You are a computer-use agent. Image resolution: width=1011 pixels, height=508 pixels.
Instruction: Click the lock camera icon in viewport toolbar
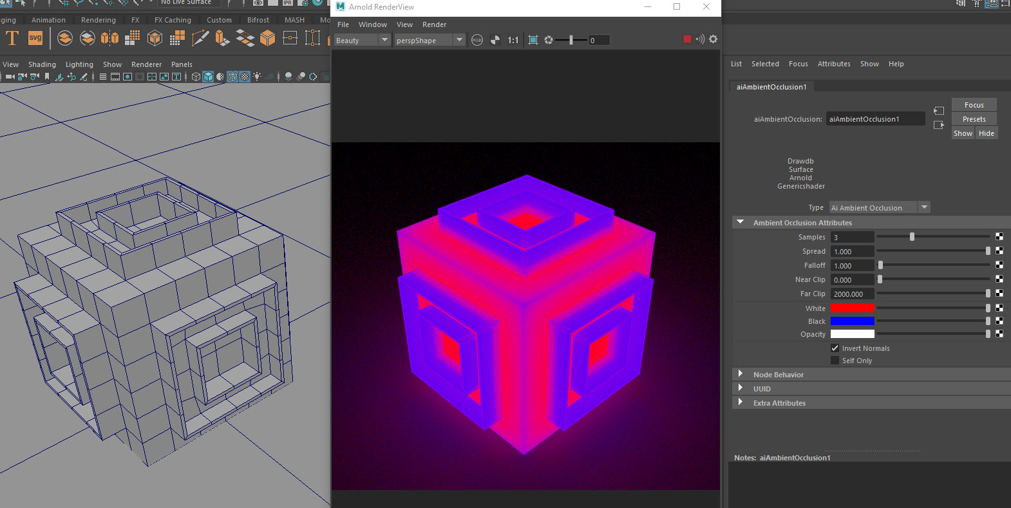23,77
